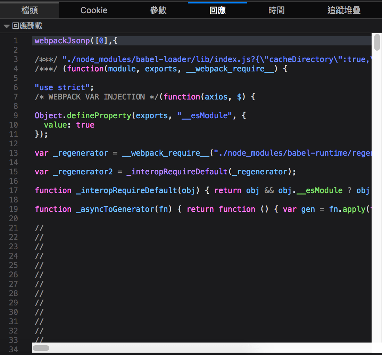The image size is (382, 355).
Task: Click the value: true line
Action: [x=69, y=125]
